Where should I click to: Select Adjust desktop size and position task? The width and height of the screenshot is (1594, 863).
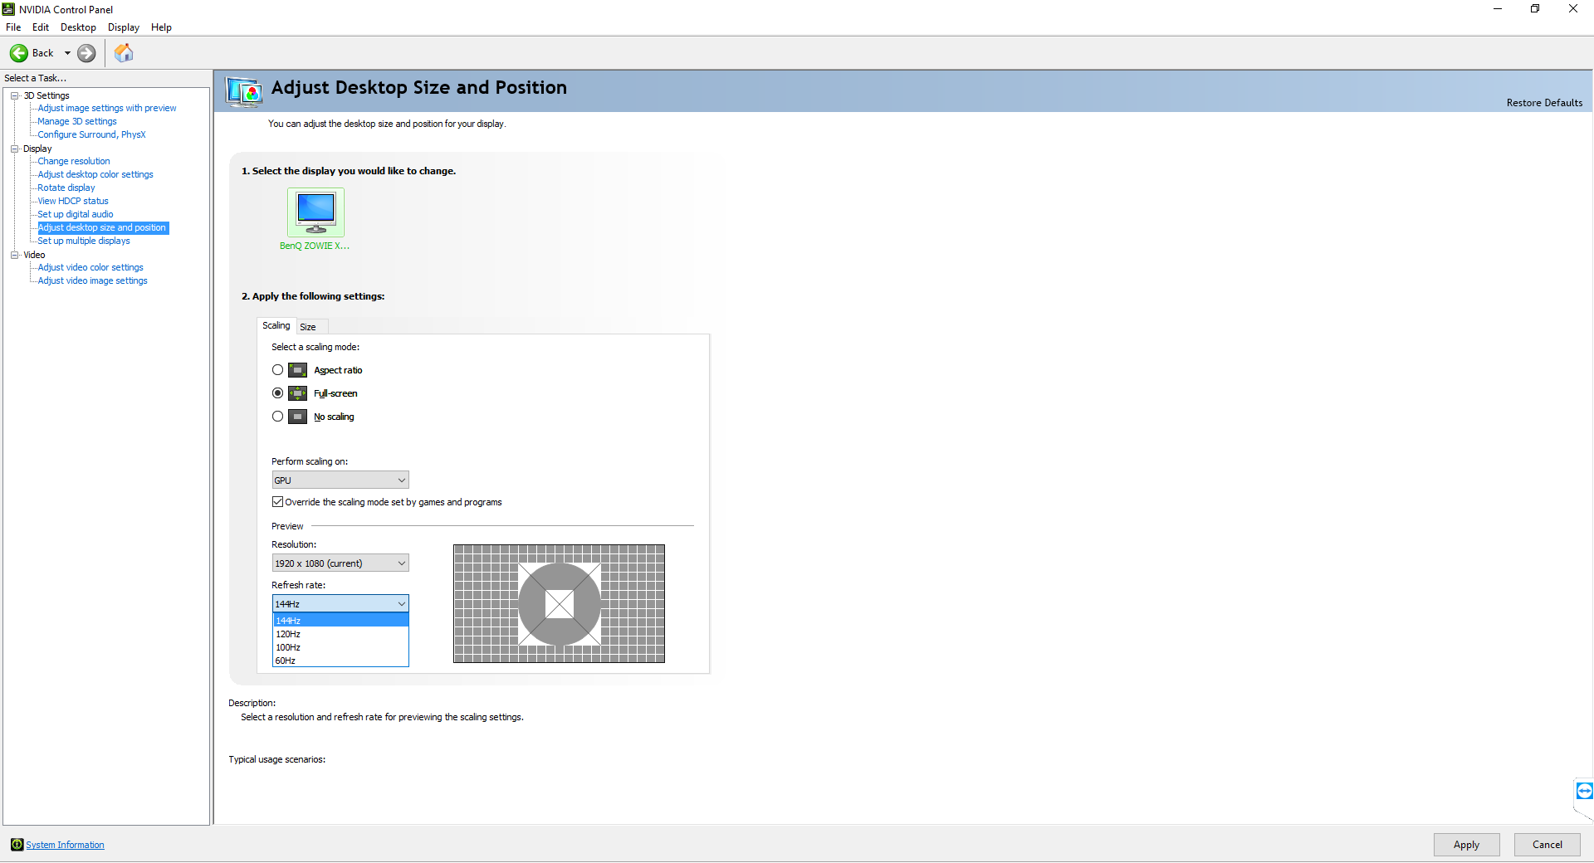[103, 227]
